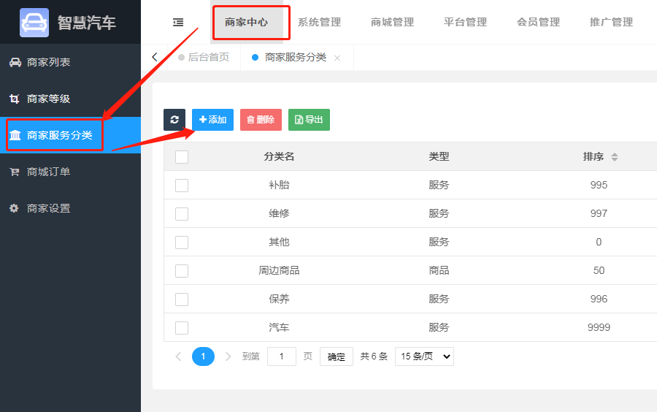Image resolution: width=657 pixels, height=412 pixels.
Task: Click the 周边商品 category name cell
Action: click(279, 271)
